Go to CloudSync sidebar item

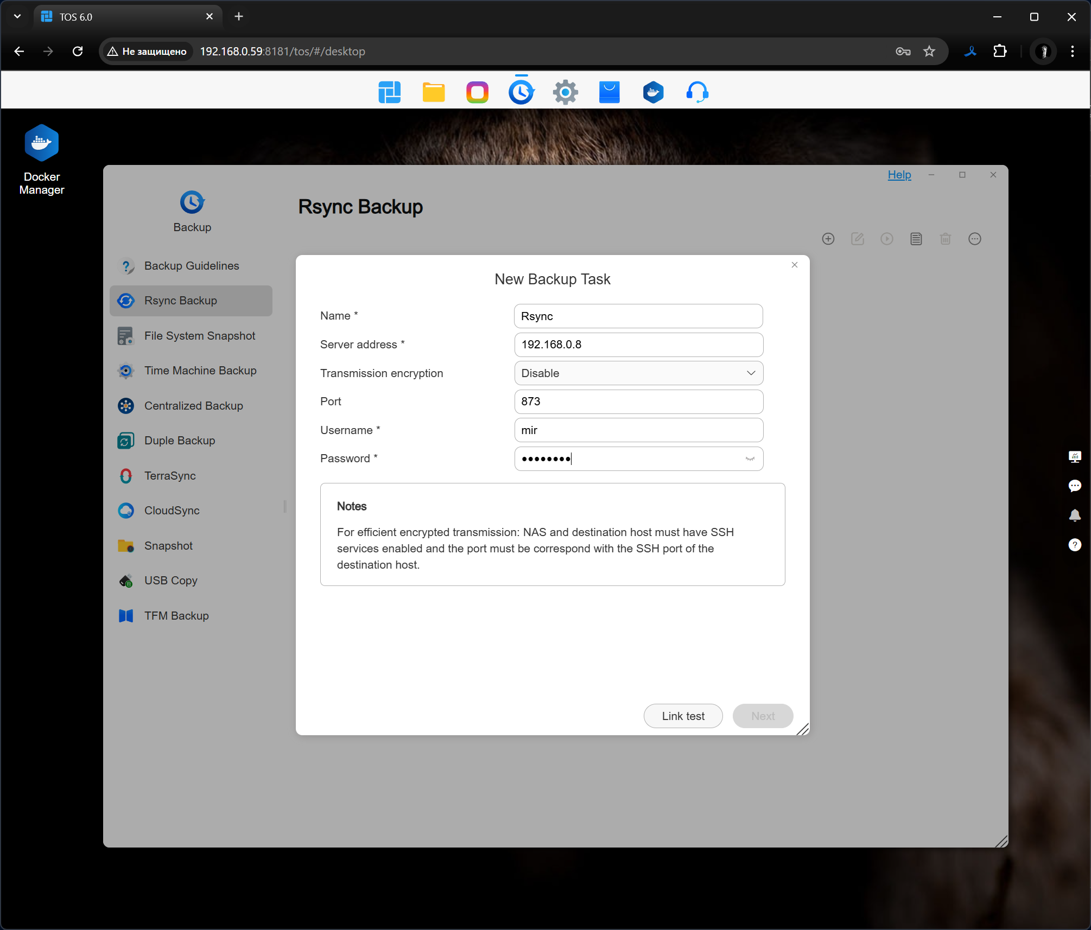[172, 511]
